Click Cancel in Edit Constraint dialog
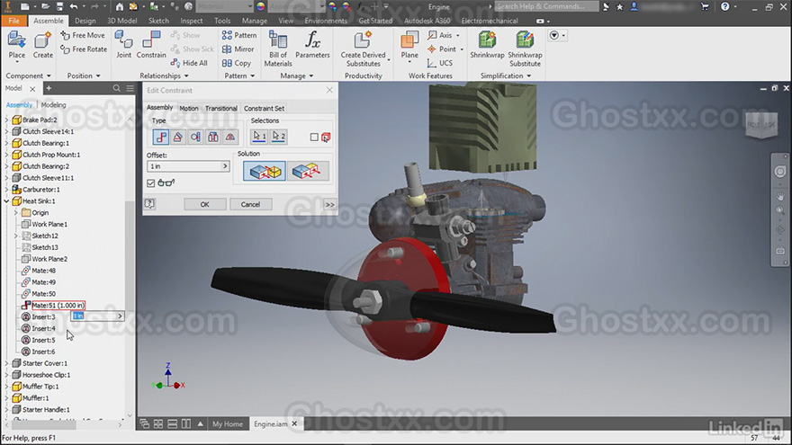The image size is (792, 445). tap(250, 204)
